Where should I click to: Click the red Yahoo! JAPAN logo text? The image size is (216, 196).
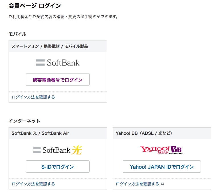(155, 149)
